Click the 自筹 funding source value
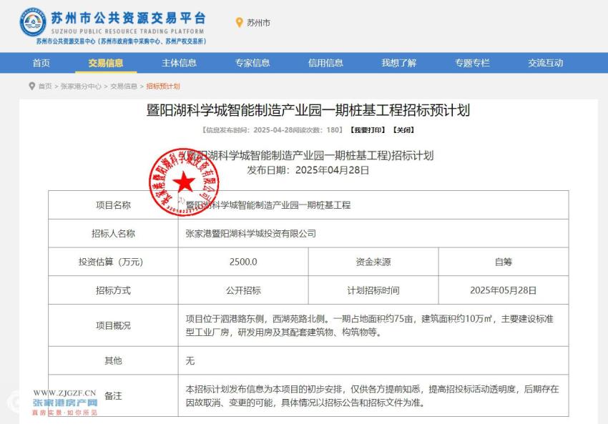608x424 pixels. [x=504, y=262]
